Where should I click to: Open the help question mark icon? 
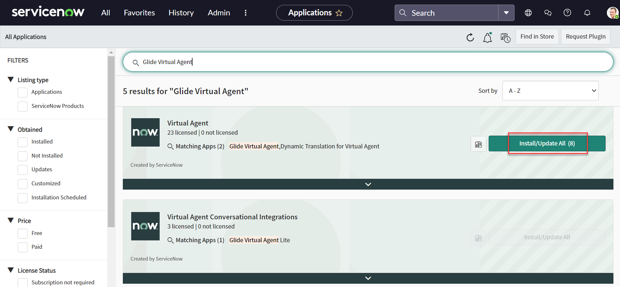pyautogui.click(x=567, y=13)
